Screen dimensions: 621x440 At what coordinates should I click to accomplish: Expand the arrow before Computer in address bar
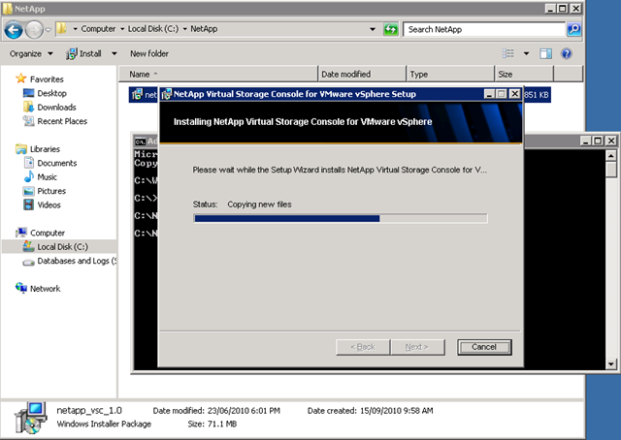(x=75, y=29)
